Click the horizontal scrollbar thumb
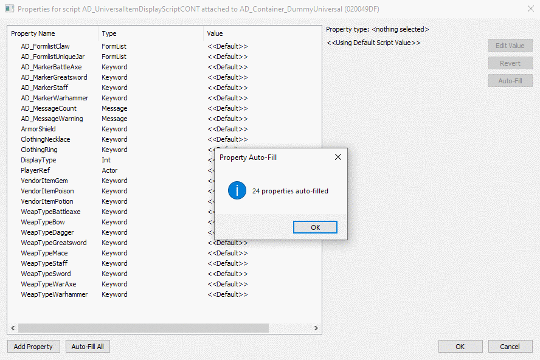This screenshot has height=360, width=540. [143, 328]
